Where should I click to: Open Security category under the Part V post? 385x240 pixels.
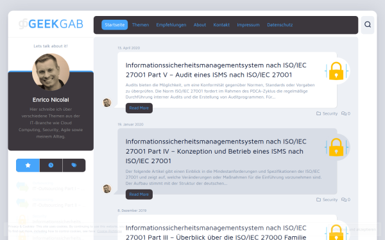(x=330, y=113)
